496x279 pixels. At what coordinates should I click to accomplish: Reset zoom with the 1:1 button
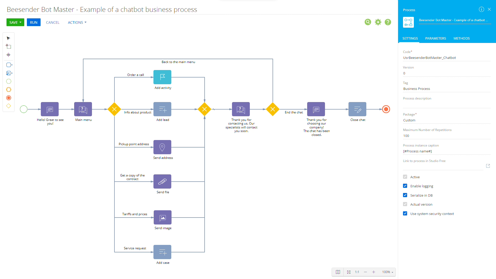click(x=357, y=272)
